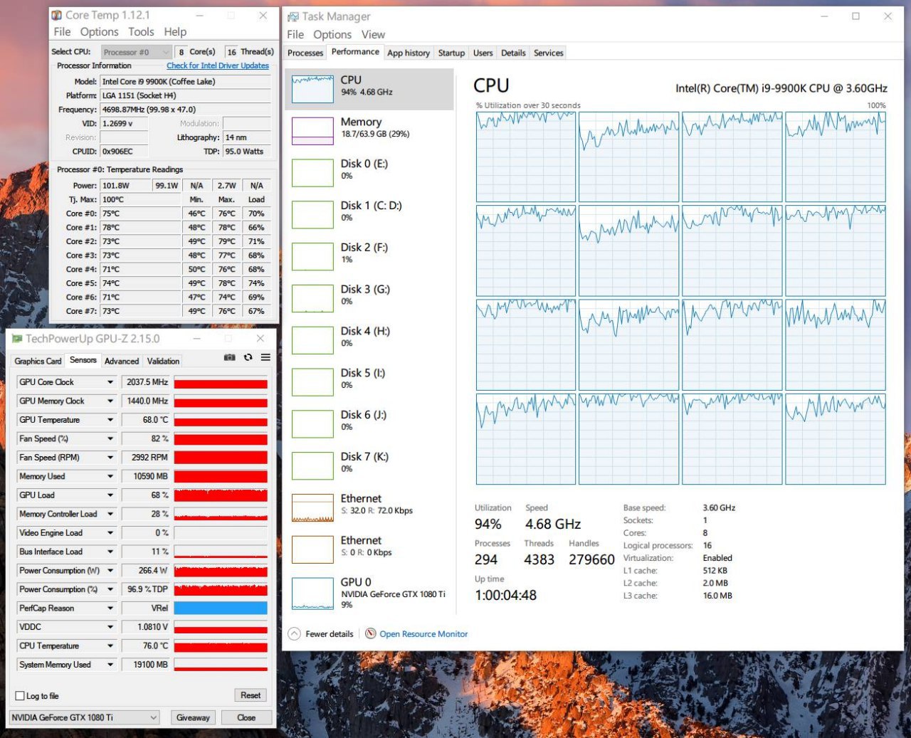Open the Task Manager View menu
Viewport: 911px width, 738px height.
373,35
